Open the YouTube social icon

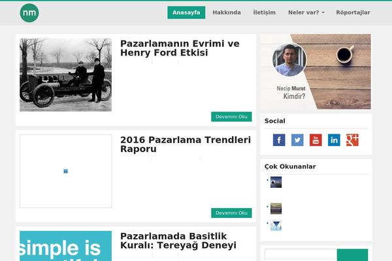[x=316, y=140]
